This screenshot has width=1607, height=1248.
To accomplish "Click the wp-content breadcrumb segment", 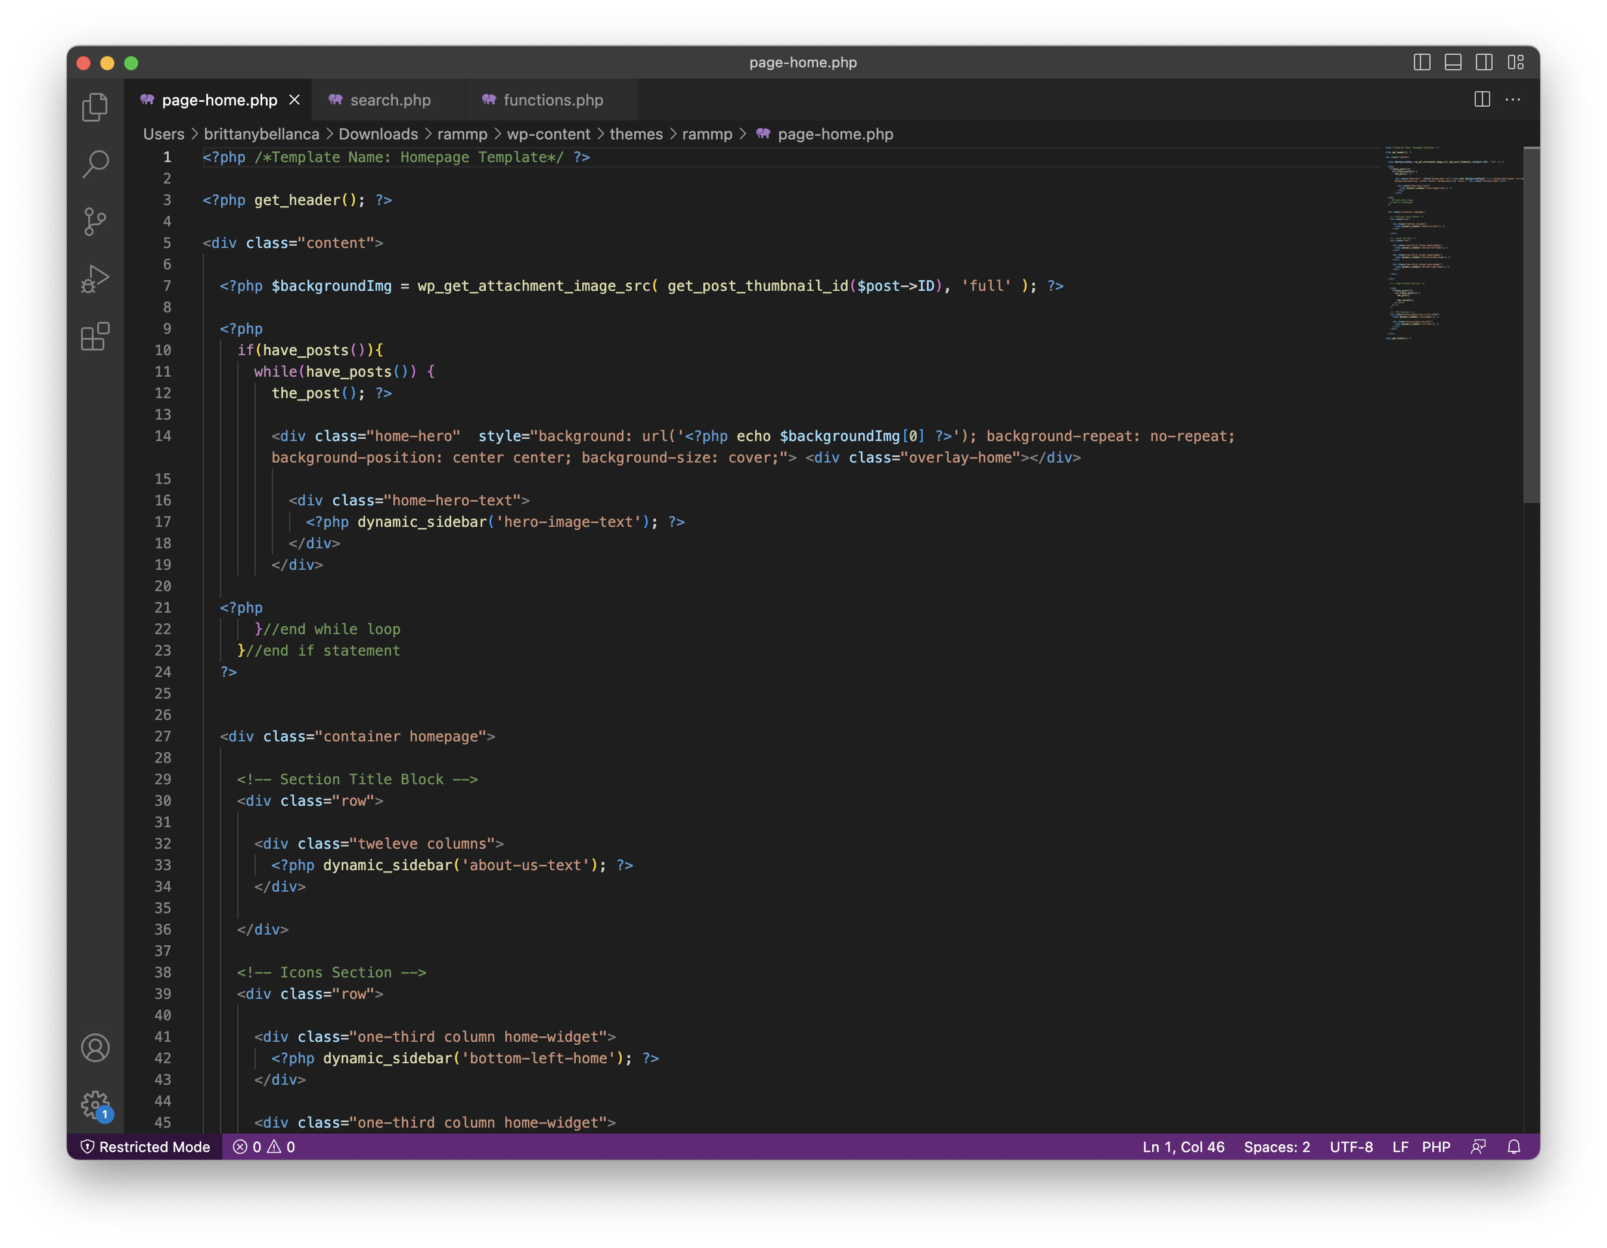I will tap(548, 134).
